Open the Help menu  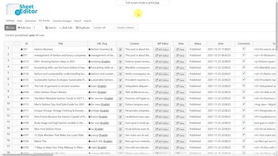click(20, 21)
